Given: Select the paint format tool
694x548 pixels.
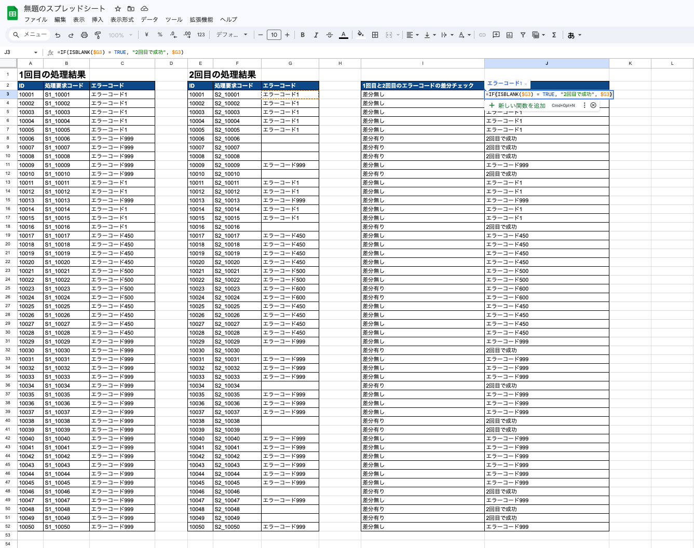Looking at the screenshot, I should click(x=98, y=35).
